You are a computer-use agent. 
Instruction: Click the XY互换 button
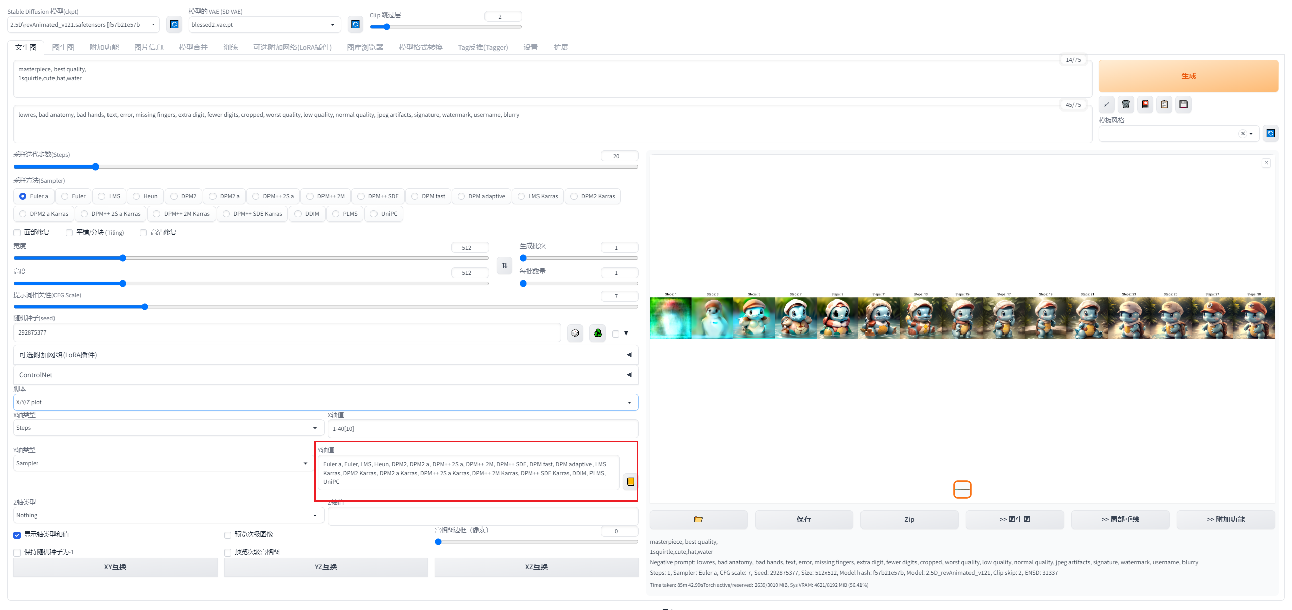tap(115, 567)
